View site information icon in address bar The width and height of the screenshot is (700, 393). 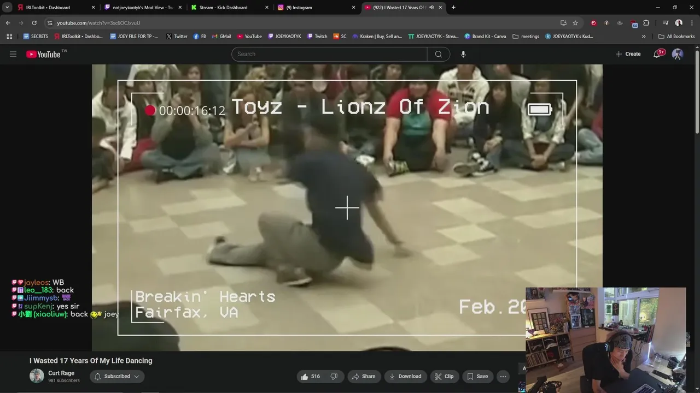coord(50,23)
